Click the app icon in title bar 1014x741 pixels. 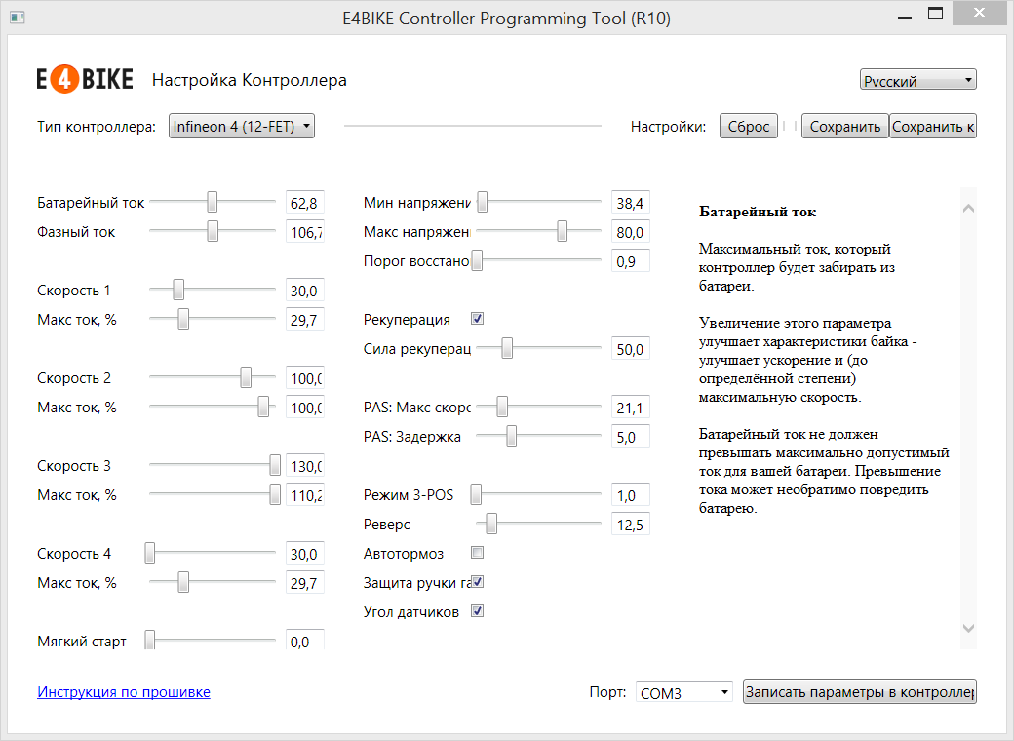click(x=17, y=19)
